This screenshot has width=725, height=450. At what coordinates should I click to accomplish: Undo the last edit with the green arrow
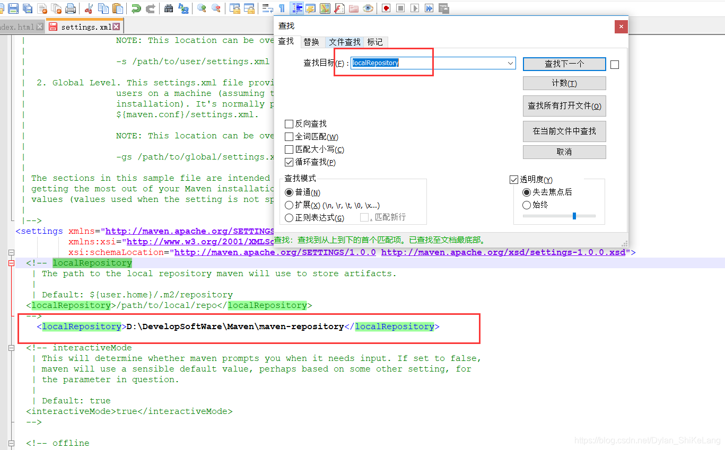[136, 8]
